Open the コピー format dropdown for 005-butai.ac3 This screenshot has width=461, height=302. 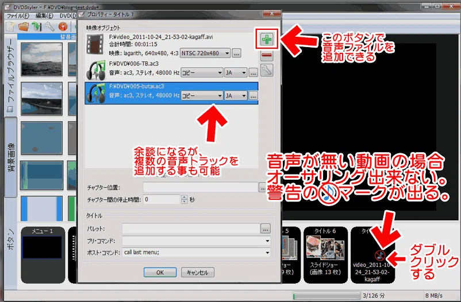202,95
